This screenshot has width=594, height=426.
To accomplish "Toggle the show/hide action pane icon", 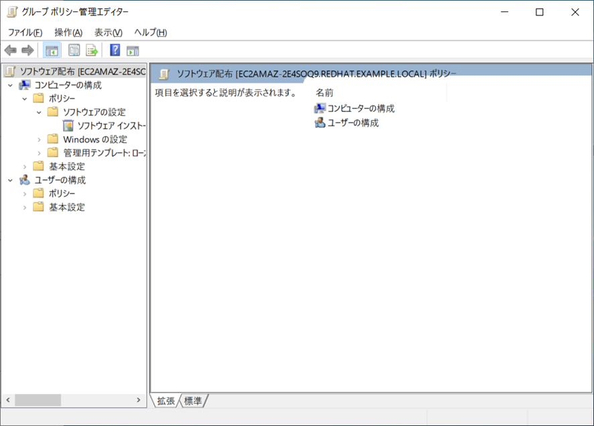I will (x=133, y=50).
